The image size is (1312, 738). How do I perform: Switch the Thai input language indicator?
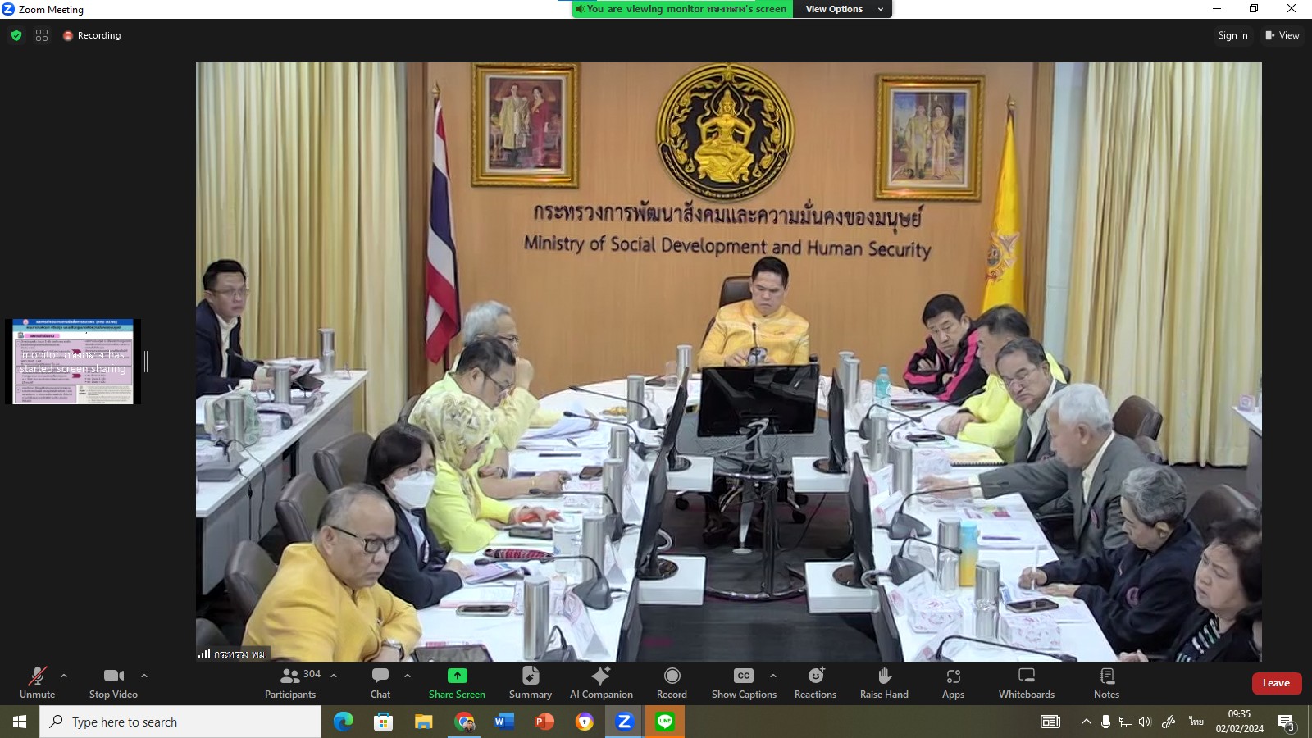point(1196,722)
